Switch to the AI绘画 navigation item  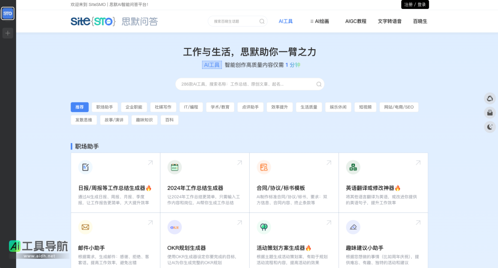[320, 21]
